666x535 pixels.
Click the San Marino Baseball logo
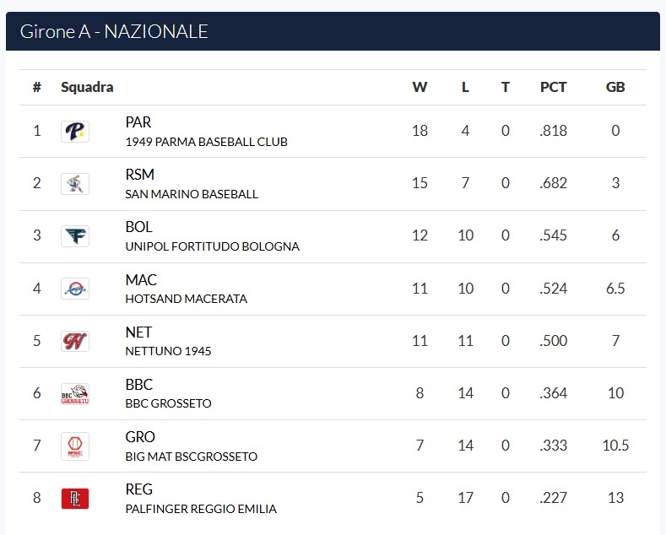pos(75,184)
